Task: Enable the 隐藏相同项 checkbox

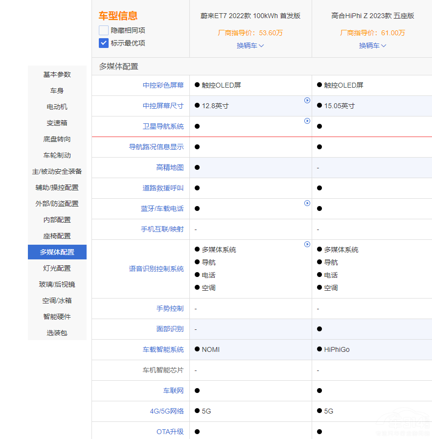Action: coord(104,30)
